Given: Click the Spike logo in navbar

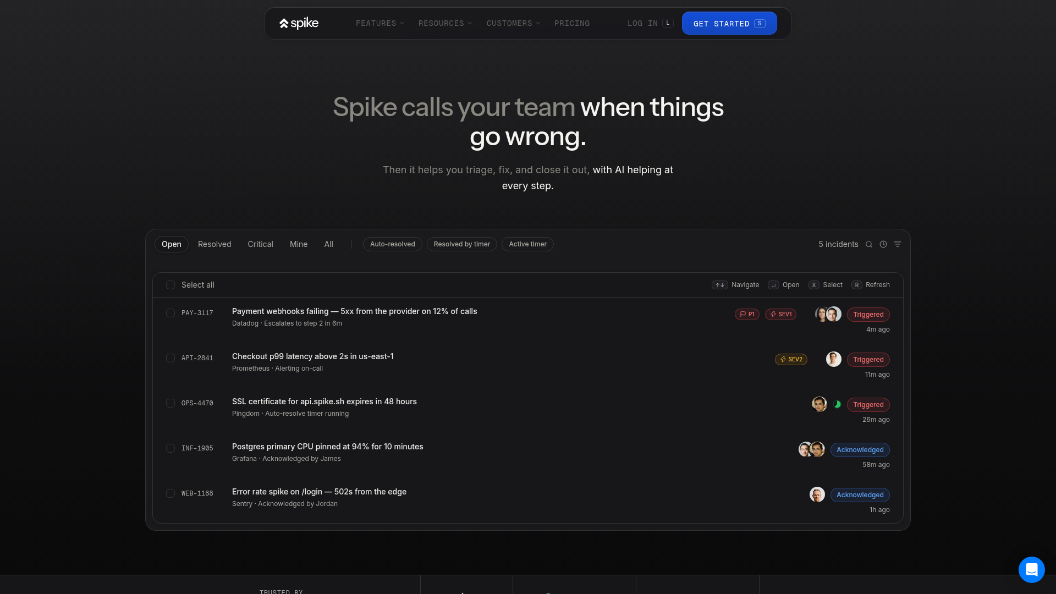Looking at the screenshot, I should [x=299, y=23].
